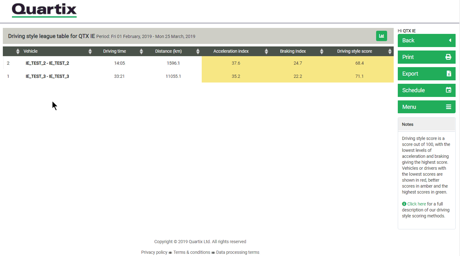Image resolution: width=460 pixels, height=256 pixels.
Task: Sort table by Driving style score arrows
Action: tap(390, 51)
